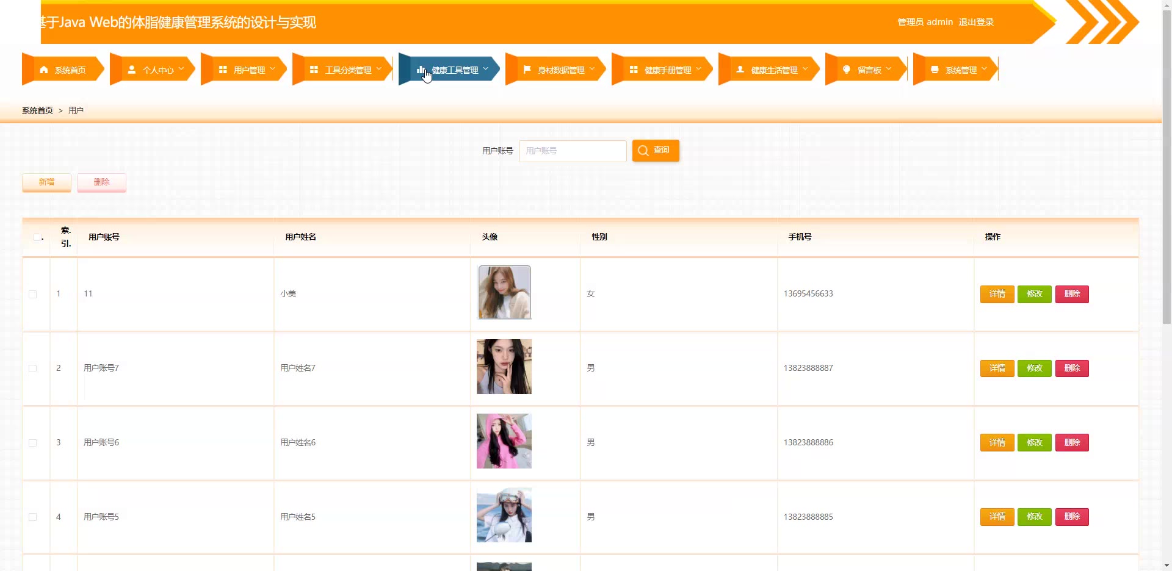This screenshot has width=1172, height=571.
Task: Expand the 个人中心 dropdown arrow
Action: (181, 69)
